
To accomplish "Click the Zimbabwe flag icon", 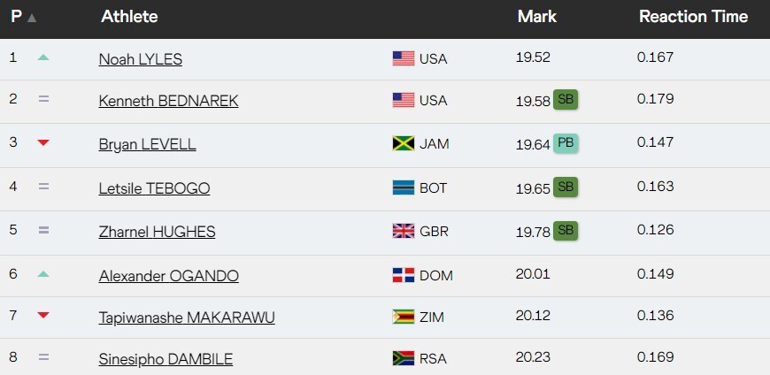I will tap(404, 317).
